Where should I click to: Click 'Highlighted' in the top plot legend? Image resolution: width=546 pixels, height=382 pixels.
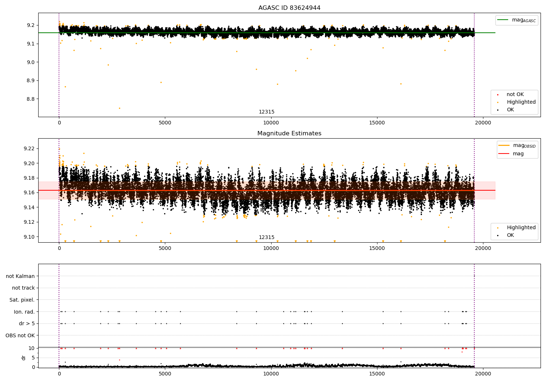pyautogui.click(x=521, y=102)
